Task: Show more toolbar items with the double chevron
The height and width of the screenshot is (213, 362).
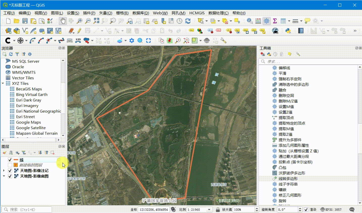Action: pos(355,31)
